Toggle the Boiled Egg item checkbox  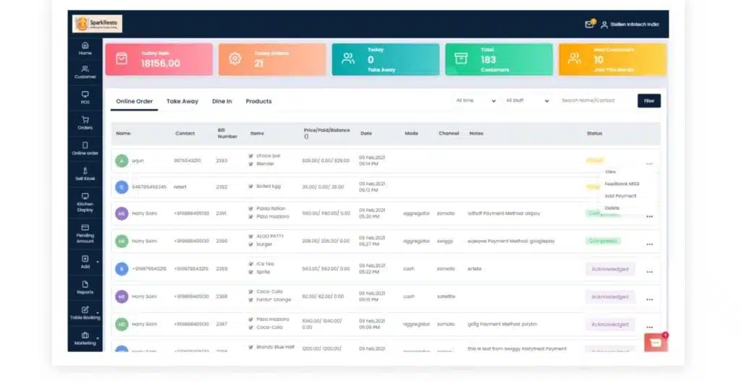251,187
